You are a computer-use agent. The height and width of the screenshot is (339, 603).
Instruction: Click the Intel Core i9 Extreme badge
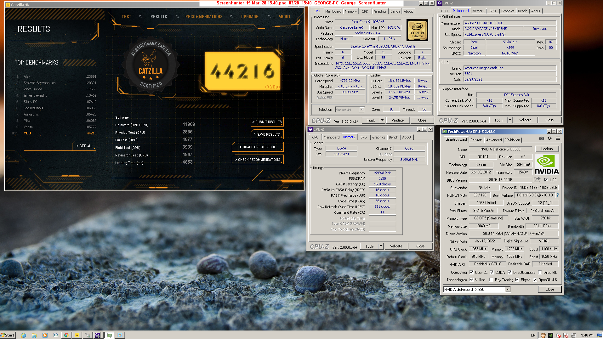pos(417,30)
